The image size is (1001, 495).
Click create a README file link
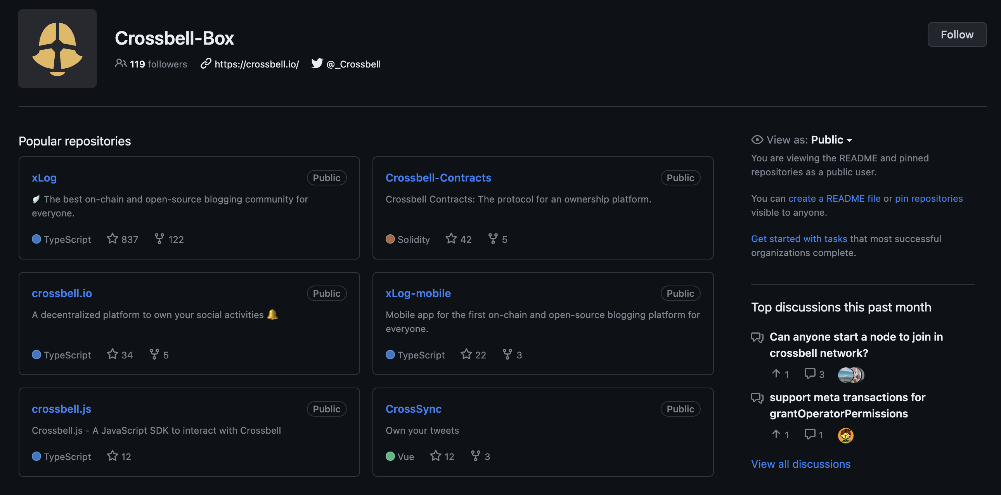[x=834, y=198]
